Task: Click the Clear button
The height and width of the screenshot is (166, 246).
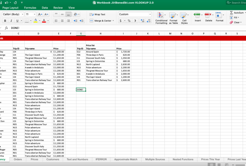Action: click(236, 22)
